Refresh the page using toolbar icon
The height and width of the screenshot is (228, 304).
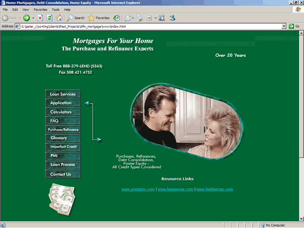pyautogui.click(x=50, y=18)
